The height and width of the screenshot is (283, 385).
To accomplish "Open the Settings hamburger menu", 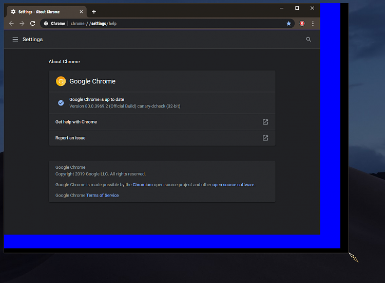I will click(15, 40).
